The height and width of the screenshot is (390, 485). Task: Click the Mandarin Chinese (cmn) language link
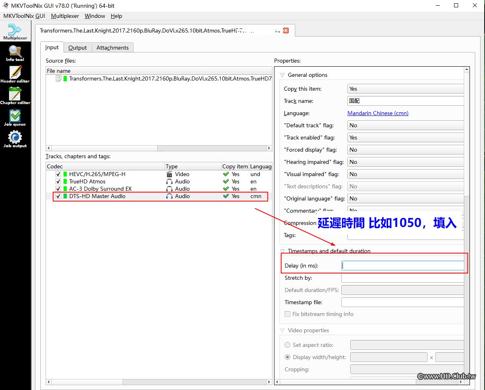(377, 113)
